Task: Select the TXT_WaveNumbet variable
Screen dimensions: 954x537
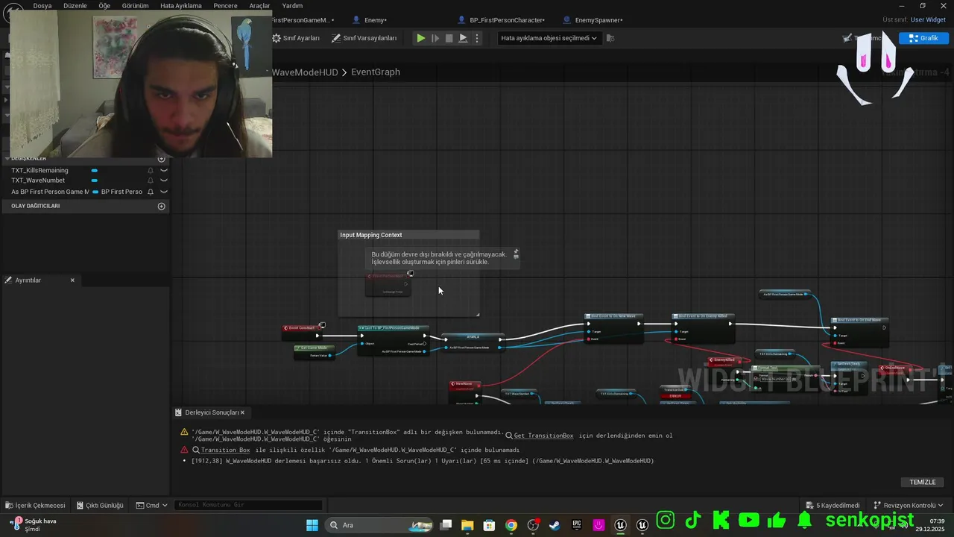Action: (38, 180)
